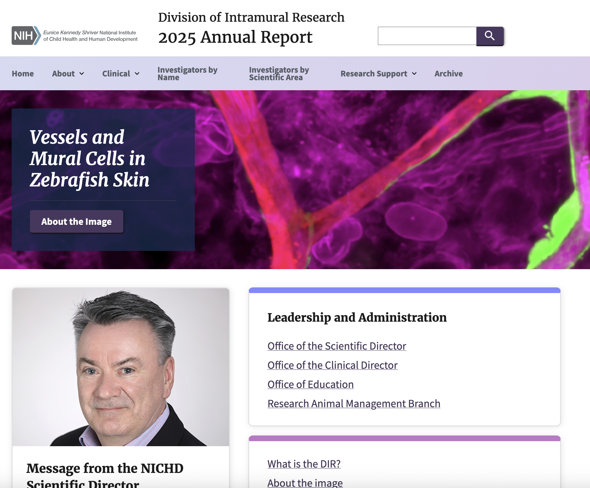This screenshot has width=590, height=488.
Task: Click the NIH logo in header
Action: click(x=26, y=36)
